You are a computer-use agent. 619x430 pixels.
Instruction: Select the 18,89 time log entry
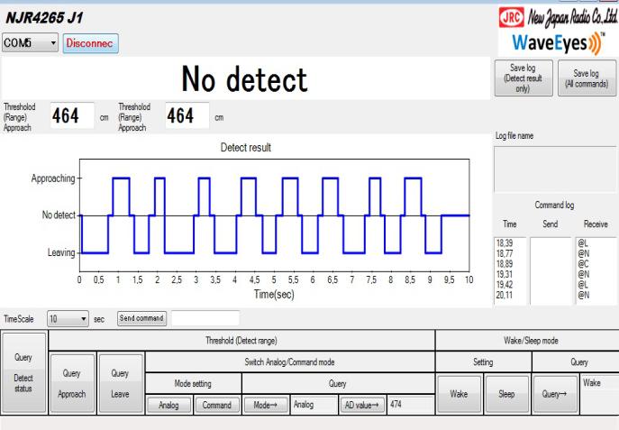pyautogui.click(x=505, y=264)
